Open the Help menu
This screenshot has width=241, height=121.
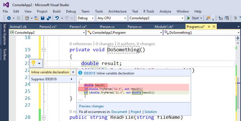[198, 11]
